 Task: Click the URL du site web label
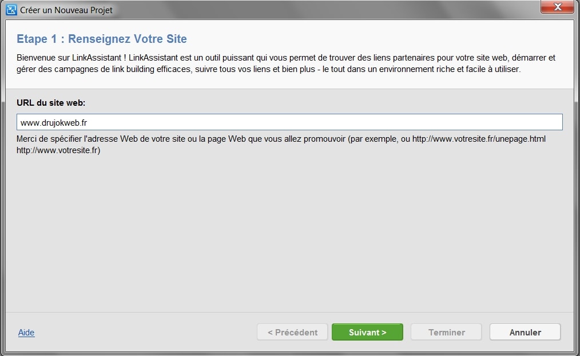(x=51, y=103)
